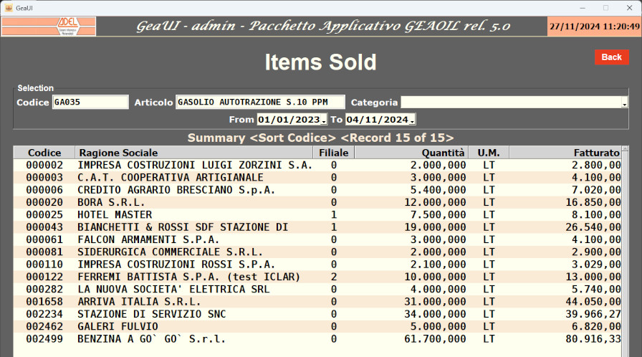Click the red Back button
This screenshot has width=642, height=357.
612,57
